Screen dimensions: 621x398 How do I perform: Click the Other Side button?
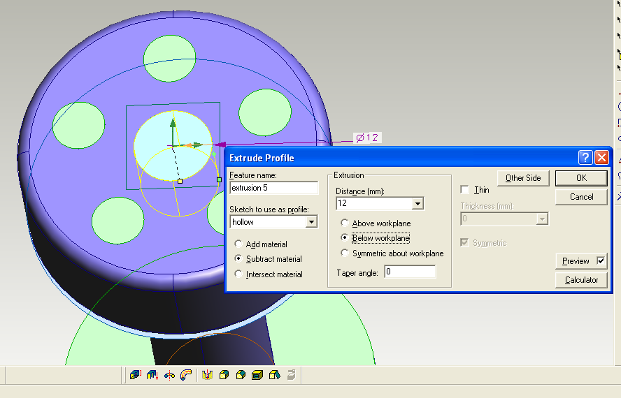(523, 178)
